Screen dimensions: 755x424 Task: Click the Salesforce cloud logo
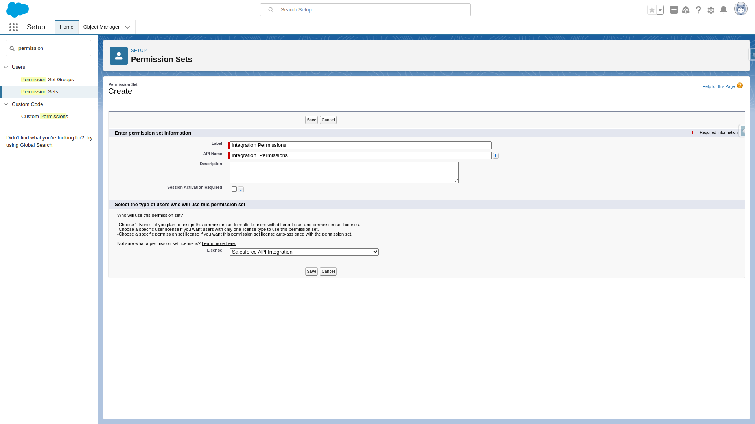(x=18, y=9)
